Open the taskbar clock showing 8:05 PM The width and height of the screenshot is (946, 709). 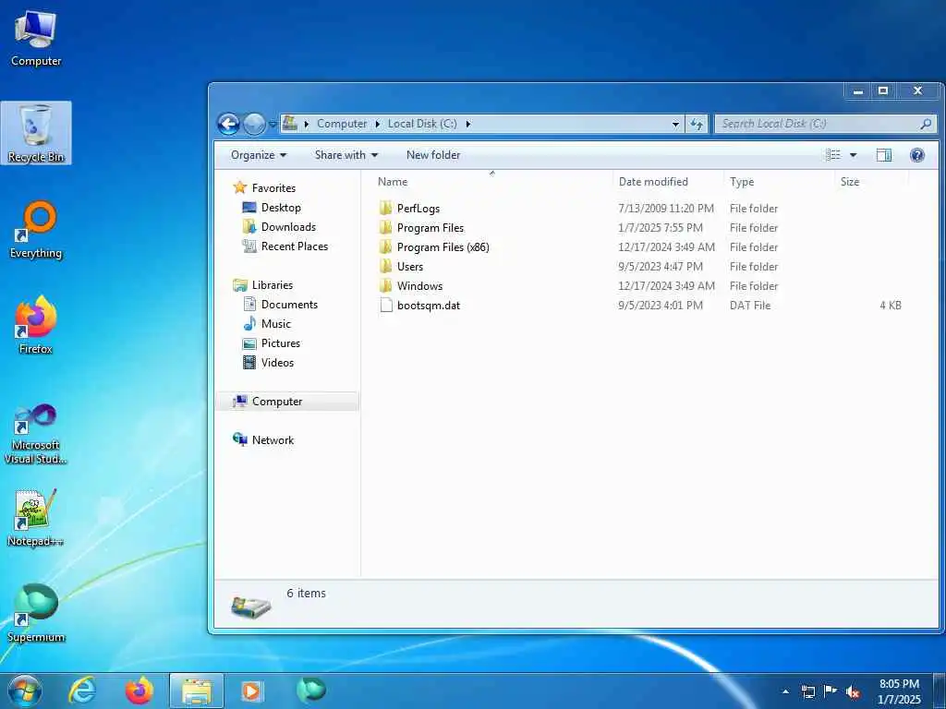click(899, 691)
